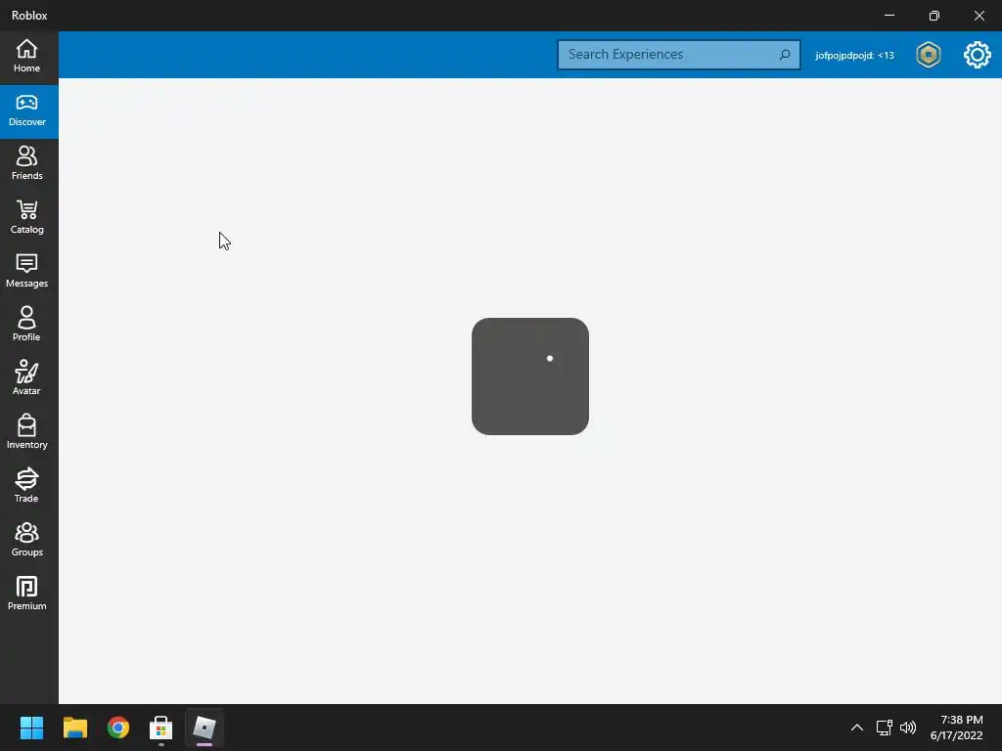Click the Robux hexagon icon
Screen dimensions: 1002x751
pyautogui.click(x=929, y=55)
